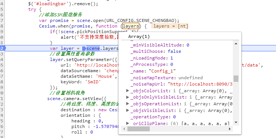The image size is (276, 138).
Task: Click the vertical scrollbar thumb in popup
Action: click(x=236, y=78)
